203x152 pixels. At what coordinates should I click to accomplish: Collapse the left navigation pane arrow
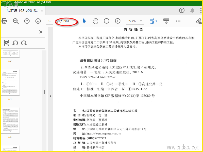[50, 96]
